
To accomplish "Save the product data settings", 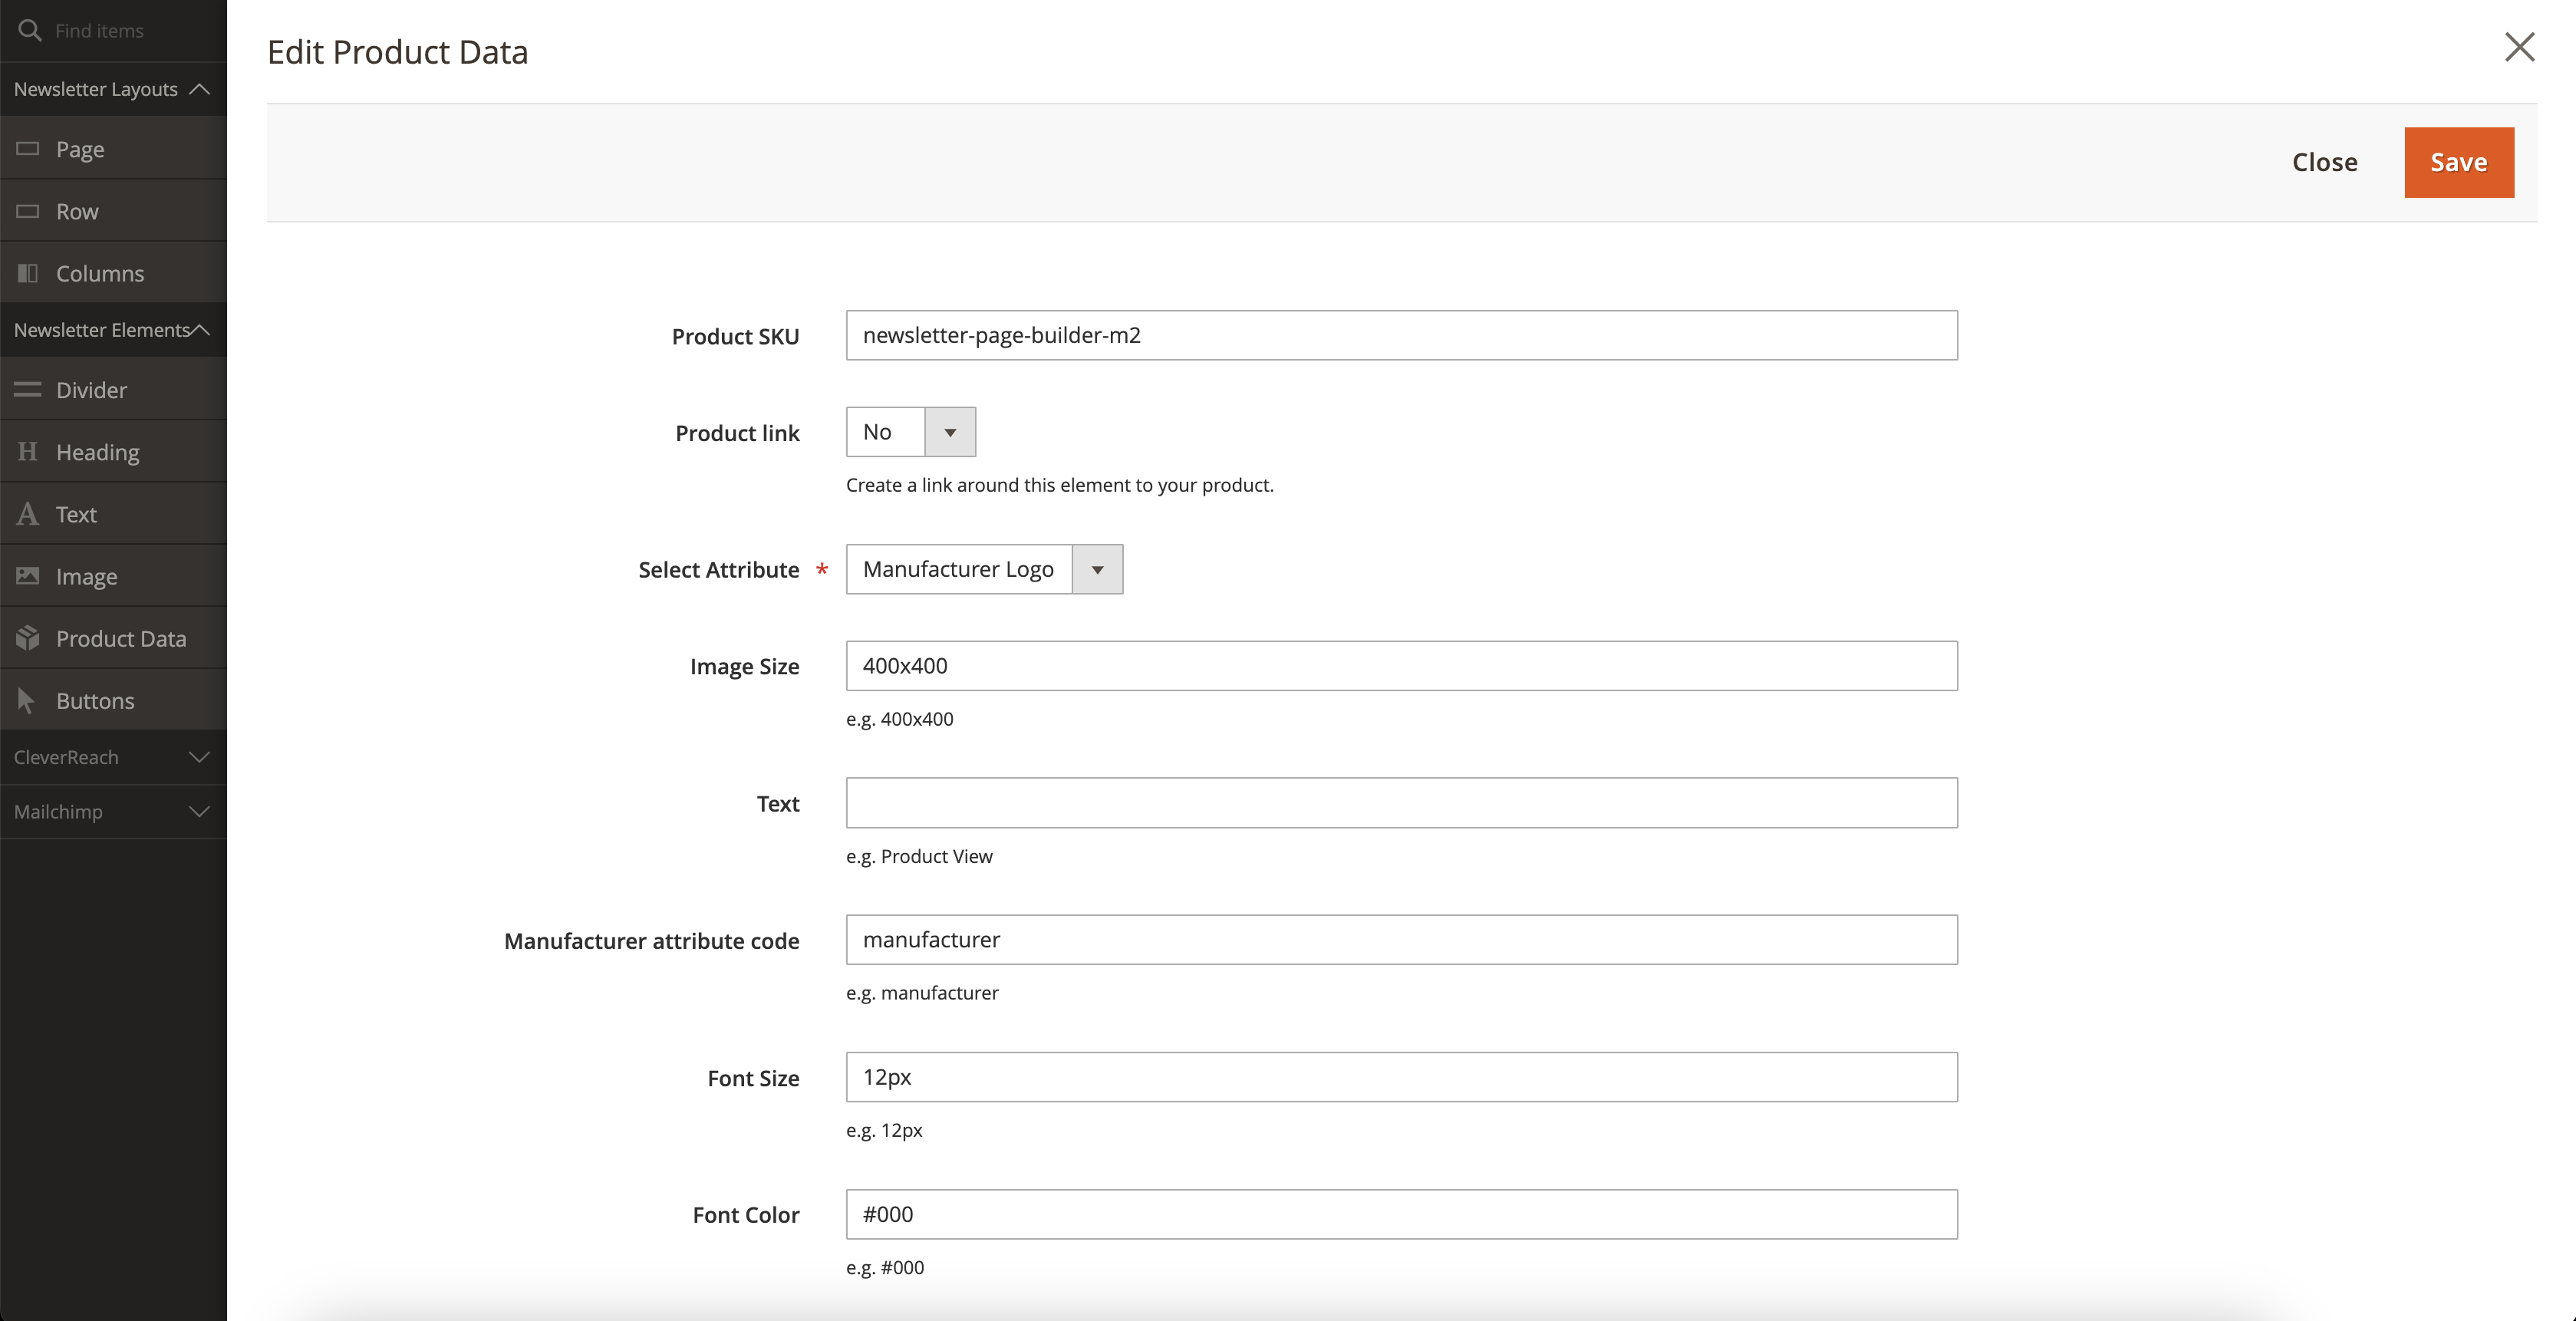I will (2459, 162).
